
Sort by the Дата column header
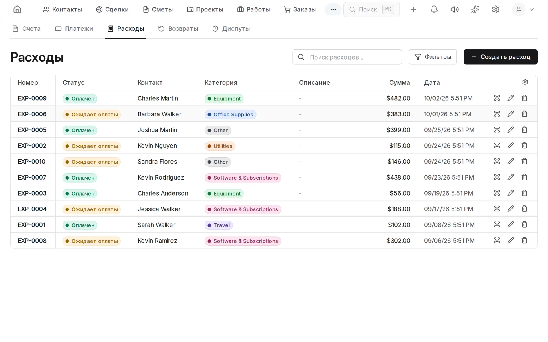coord(432,82)
